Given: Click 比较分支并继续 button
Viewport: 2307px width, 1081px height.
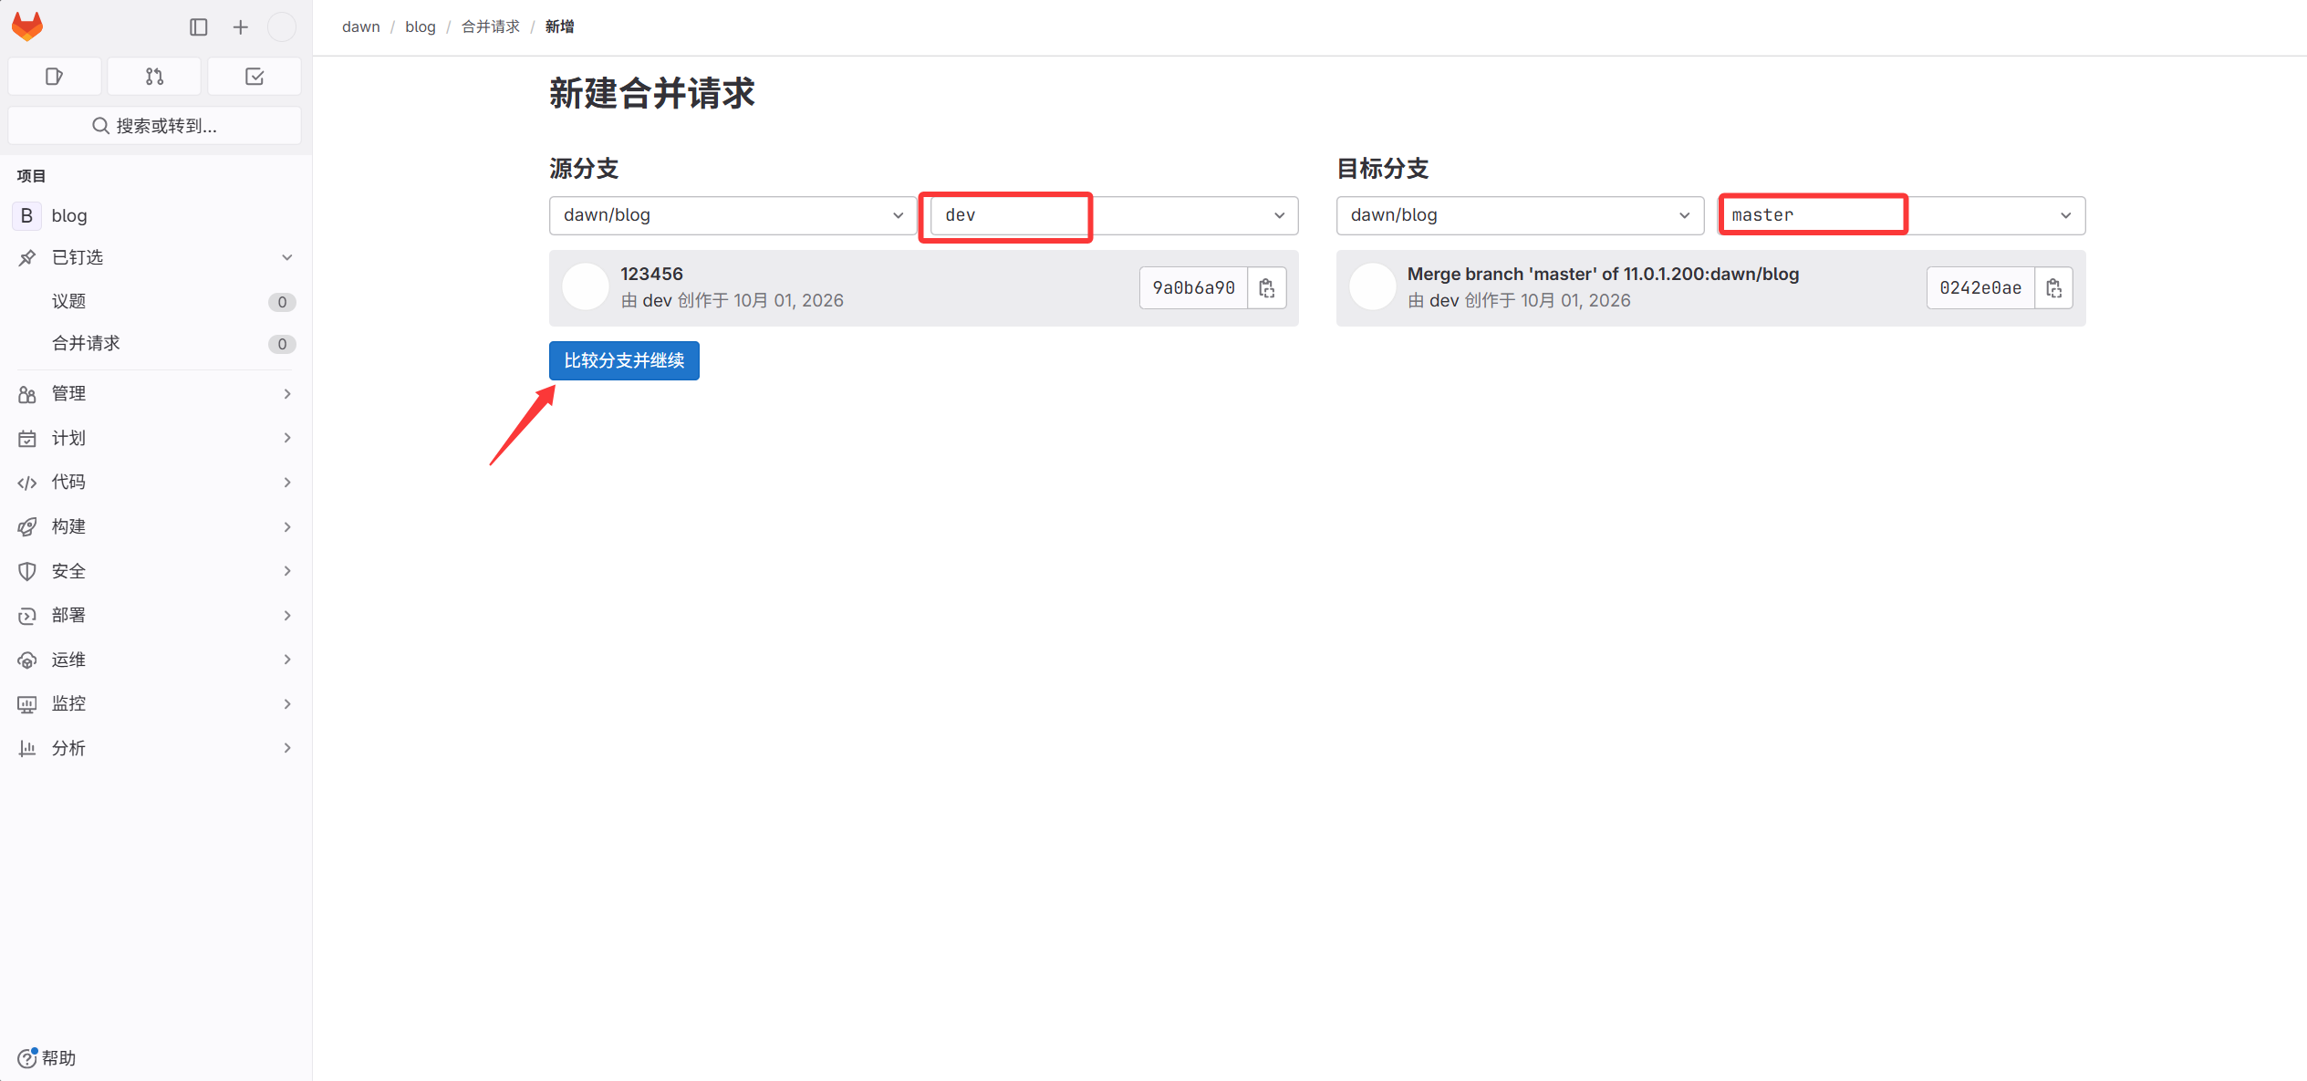Looking at the screenshot, I should click(x=624, y=360).
